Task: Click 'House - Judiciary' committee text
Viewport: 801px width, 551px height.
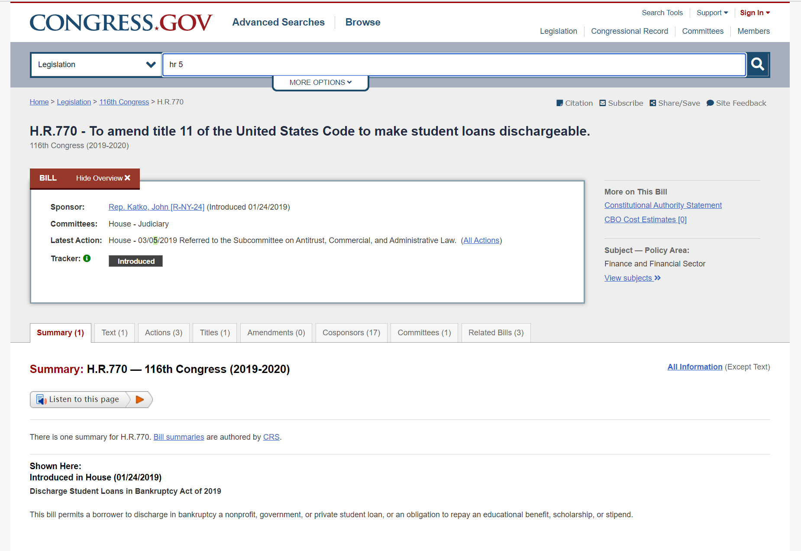Action: (139, 224)
